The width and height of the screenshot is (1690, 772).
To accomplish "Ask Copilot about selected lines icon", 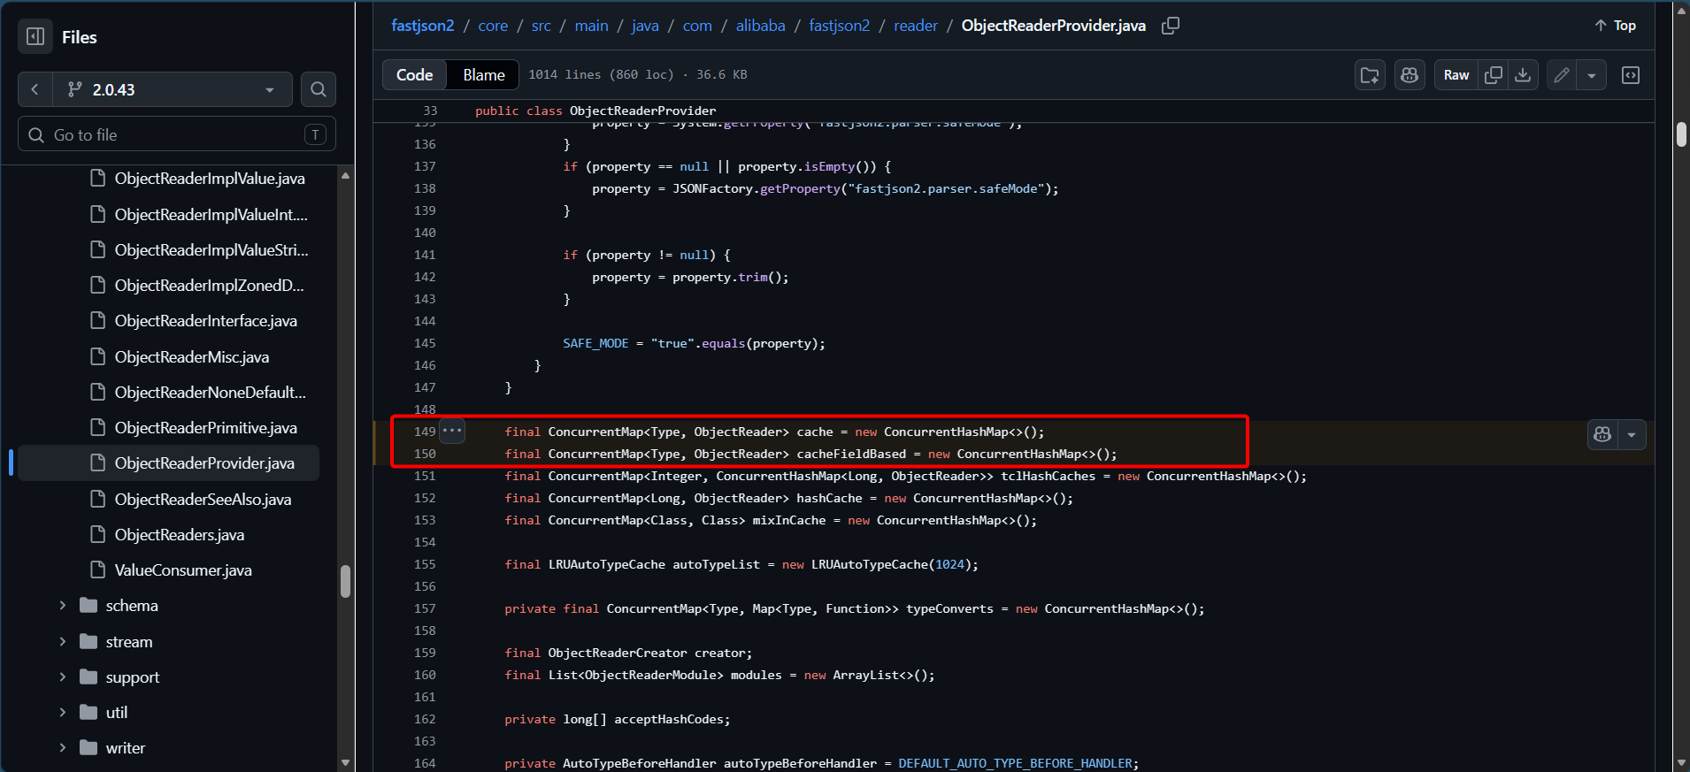I will 1602,434.
